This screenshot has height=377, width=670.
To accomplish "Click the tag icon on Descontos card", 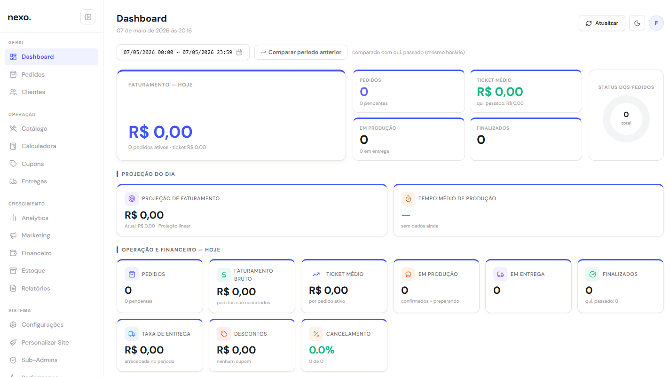I will coord(224,334).
